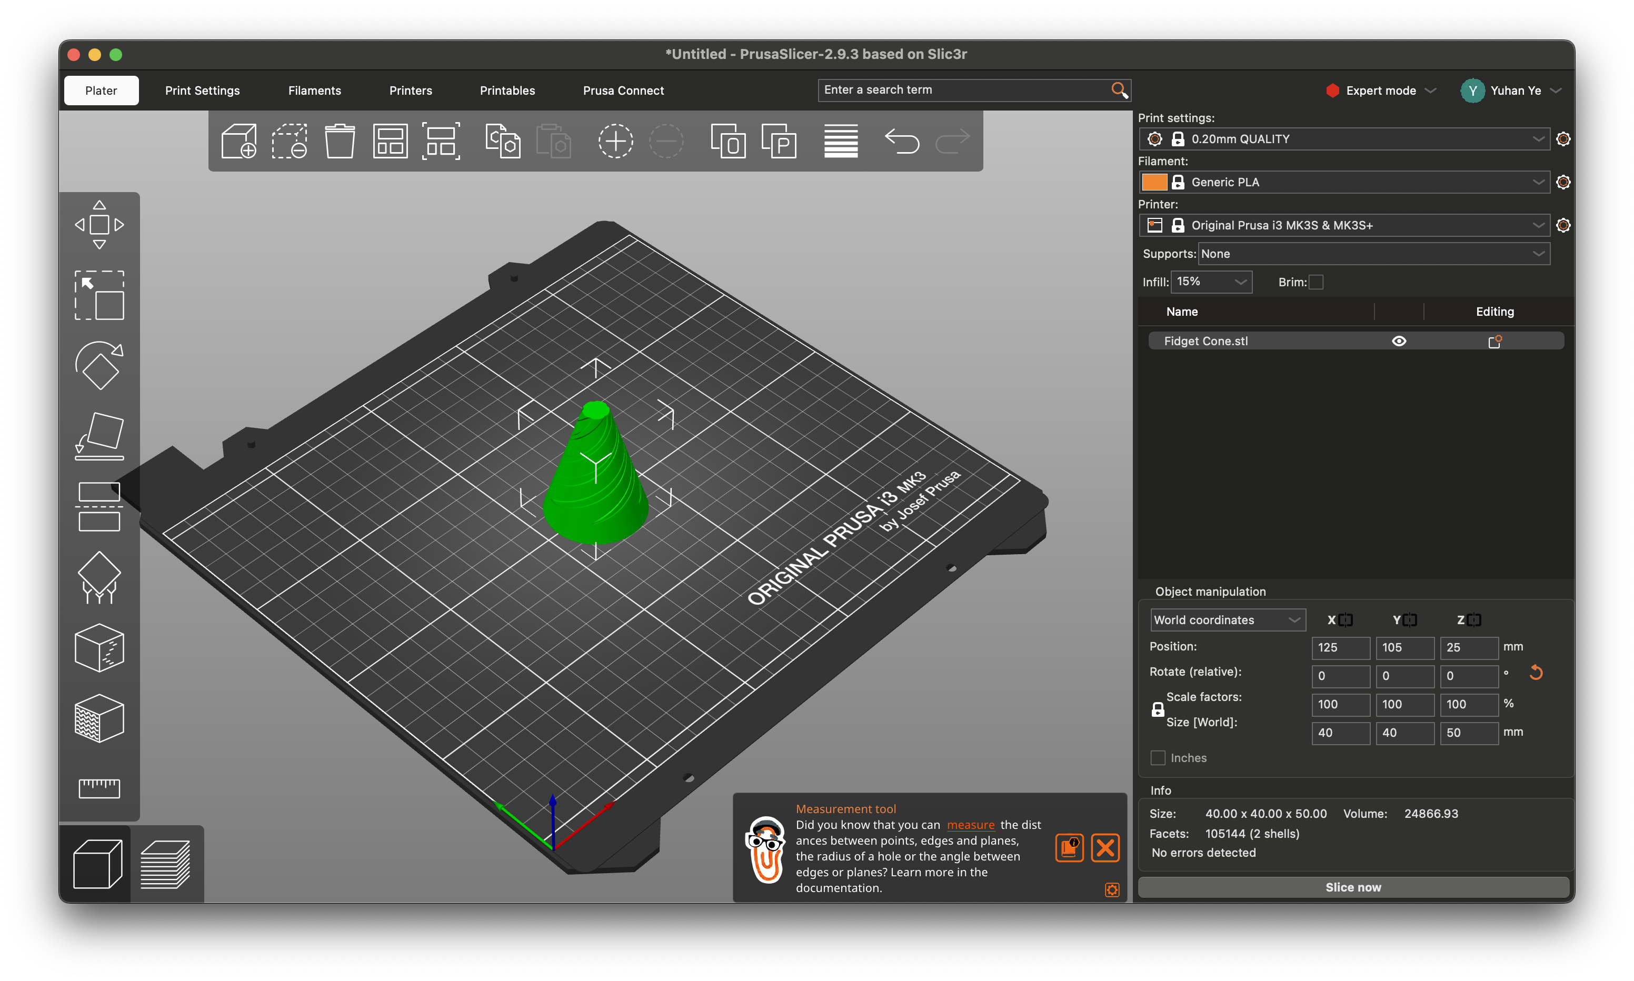
Task: Open the Printer selection dropdown
Action: click(1344, 225)
